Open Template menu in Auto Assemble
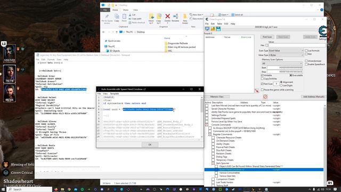The image size is (341, 192). point(115,94)
